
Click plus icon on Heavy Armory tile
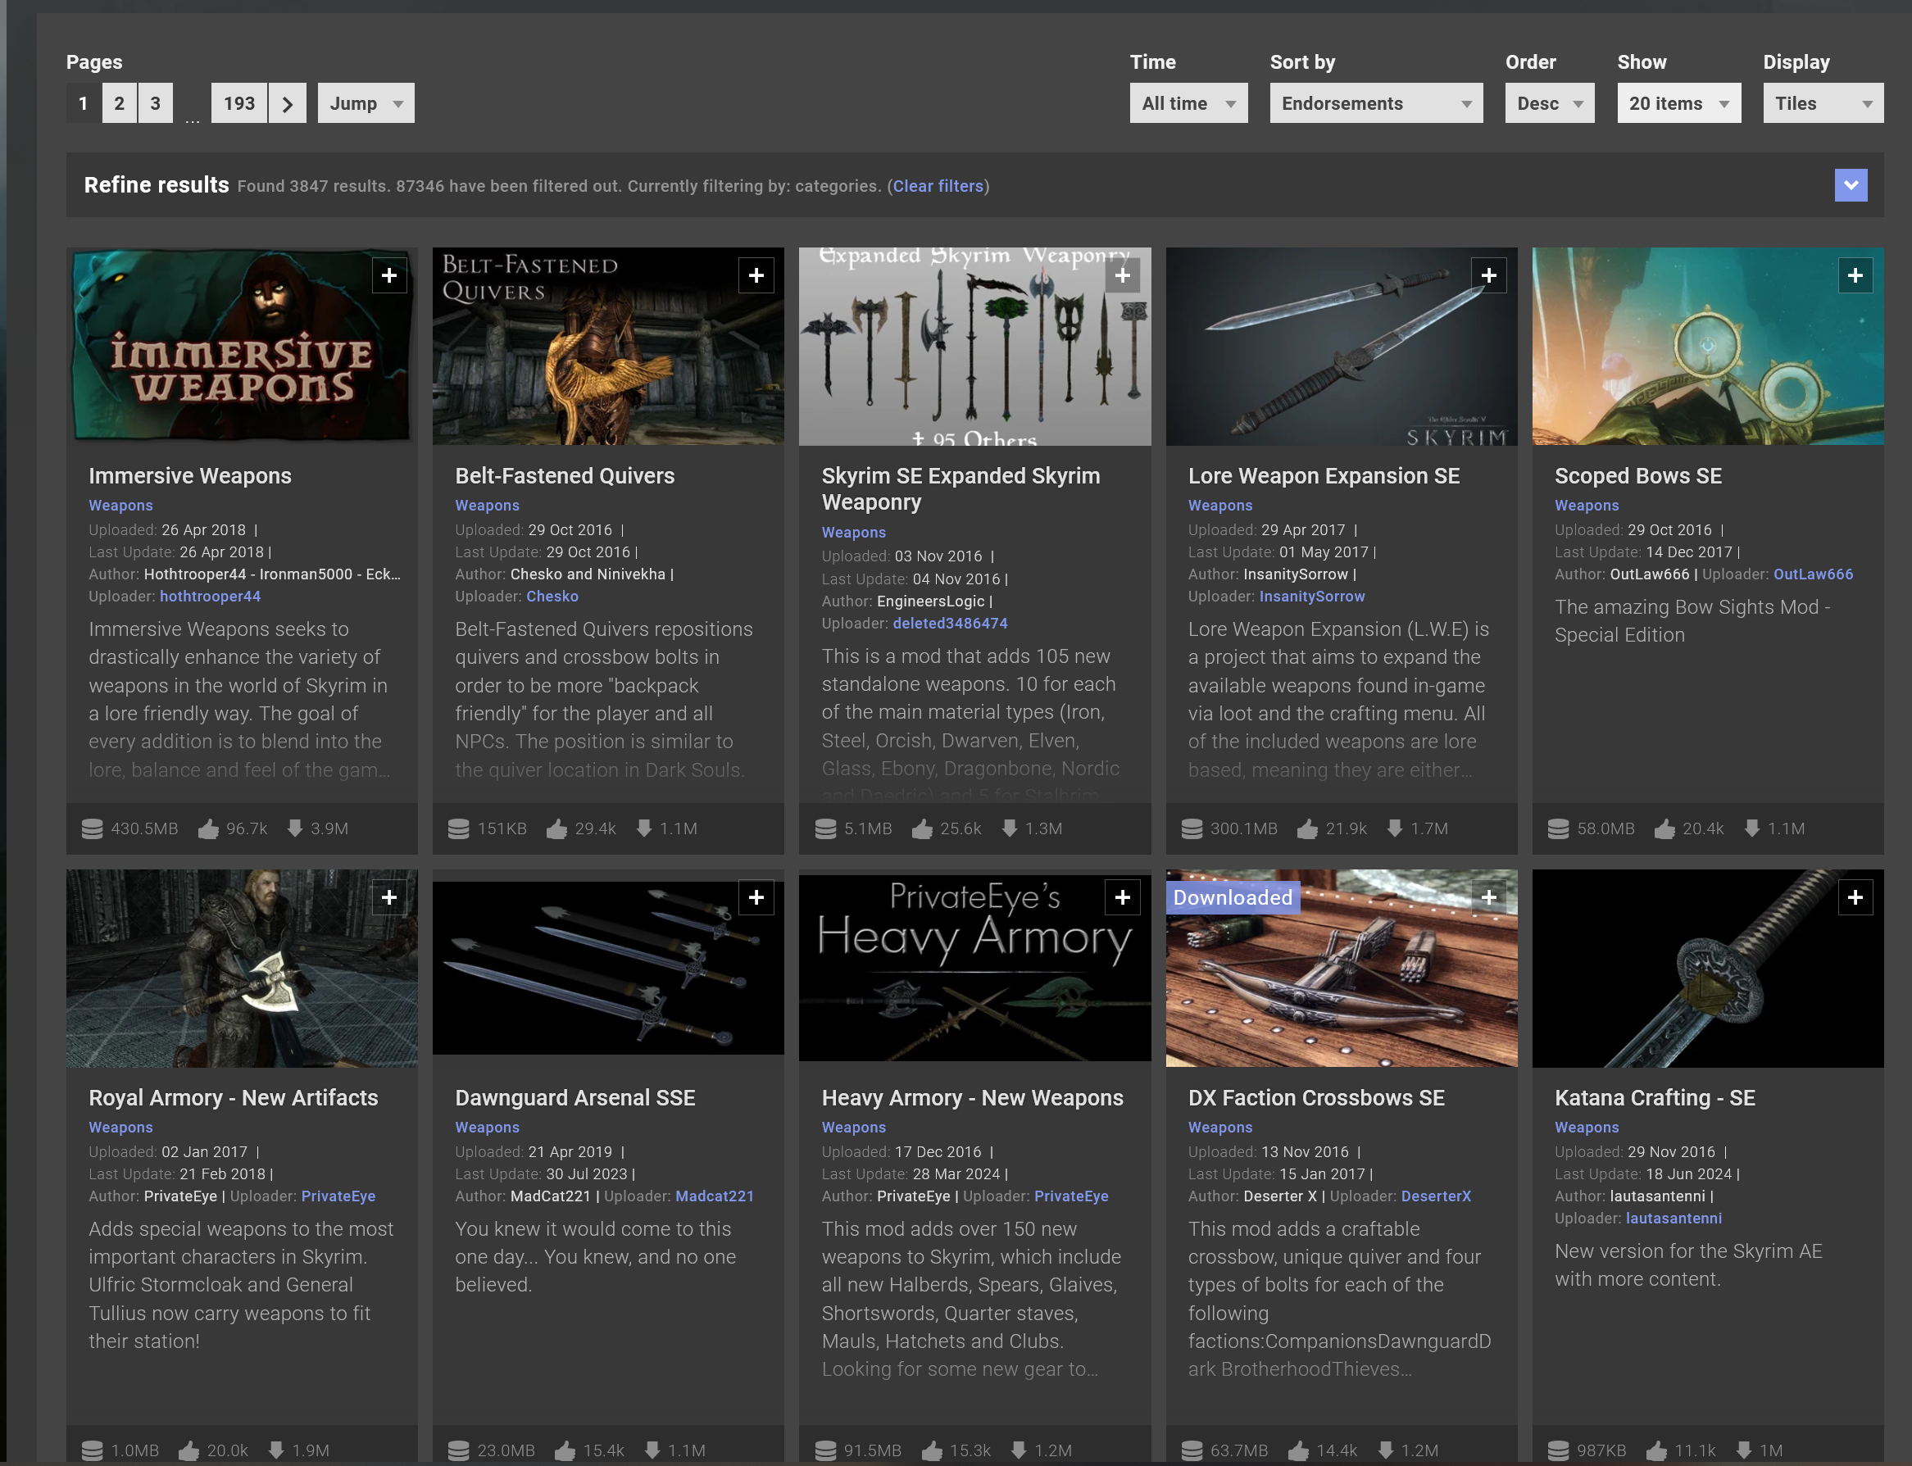click(x=1122, y=897)
